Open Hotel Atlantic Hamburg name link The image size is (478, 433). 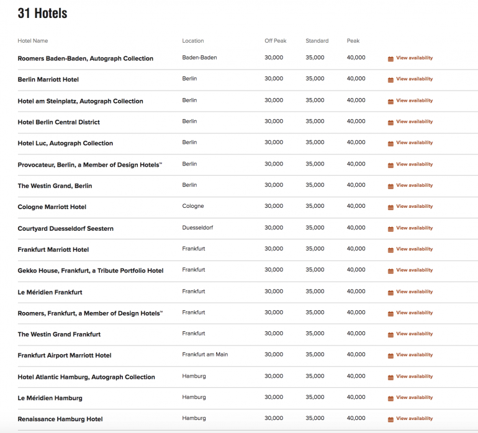pos(86,377)
